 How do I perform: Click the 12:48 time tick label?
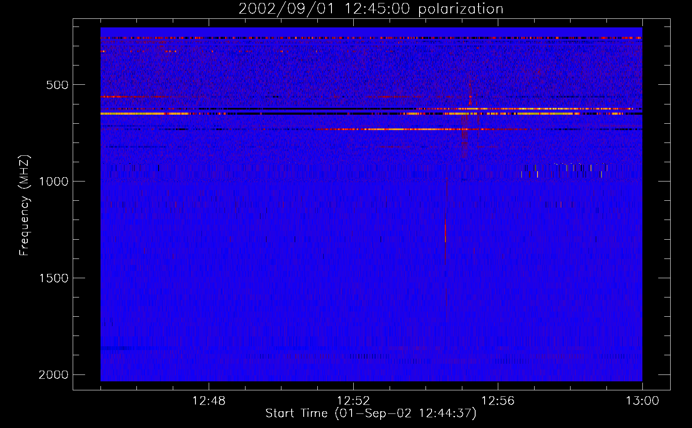pyautogui.click(x=209, y=401)
